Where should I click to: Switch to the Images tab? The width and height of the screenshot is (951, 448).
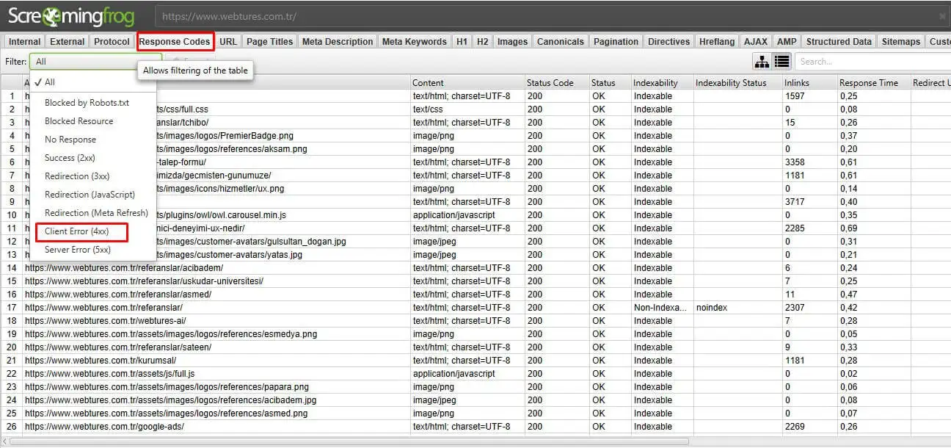(512, 41)
